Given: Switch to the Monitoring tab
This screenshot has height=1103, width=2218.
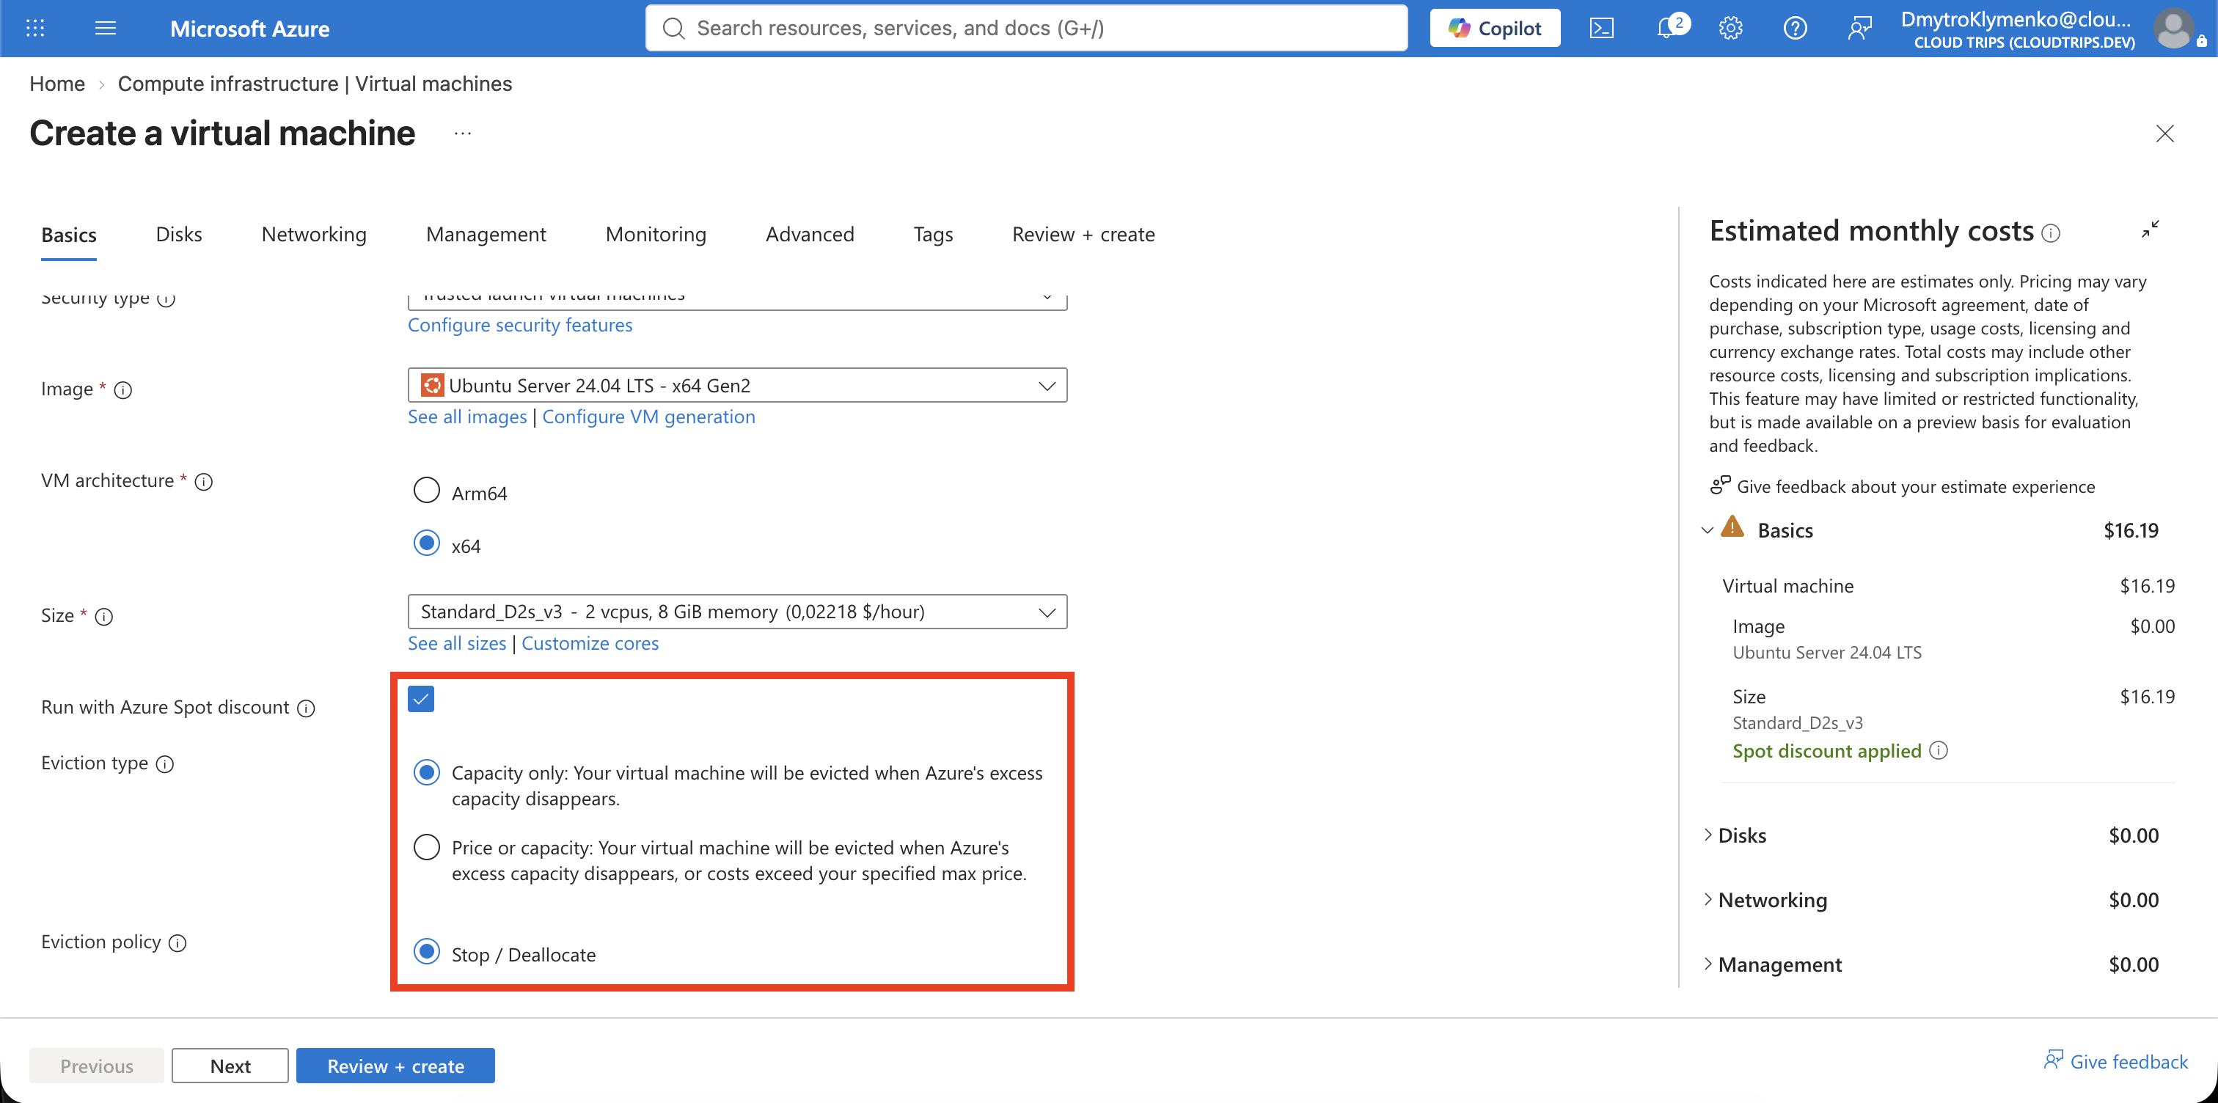Looking at the screenshot, I should pos(655,234).
